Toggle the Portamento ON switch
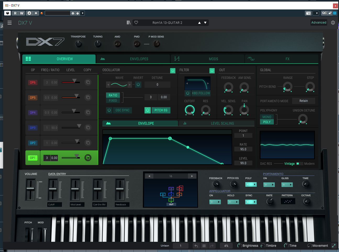Image resolution: width=339 pixels, height=252 pixels. [269, 185]
